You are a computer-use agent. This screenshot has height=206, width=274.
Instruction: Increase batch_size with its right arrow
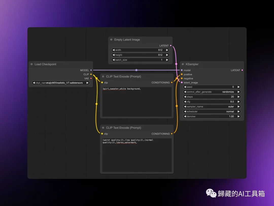tap(167, 60)
